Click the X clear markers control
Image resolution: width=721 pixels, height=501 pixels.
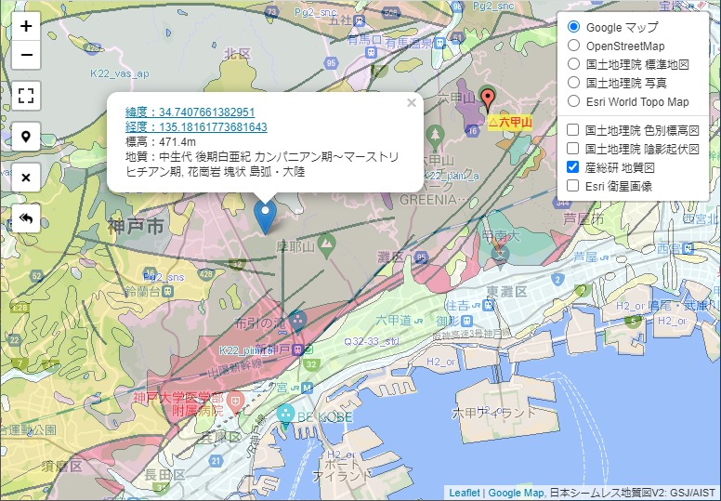[26, 178]
